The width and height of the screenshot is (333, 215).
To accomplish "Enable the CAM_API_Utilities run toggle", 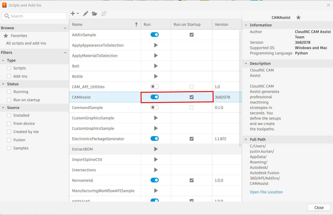I will click(x=155, y=86).
